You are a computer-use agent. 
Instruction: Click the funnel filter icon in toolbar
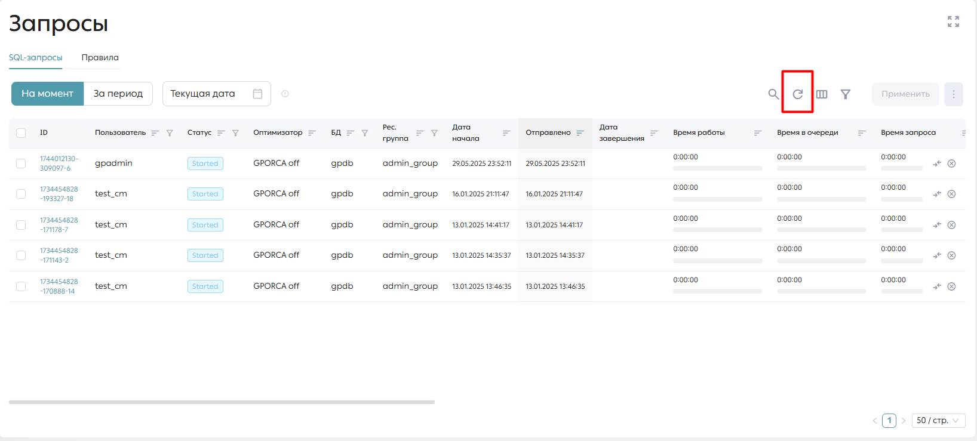pyautogui.click(x=846, y=94)
